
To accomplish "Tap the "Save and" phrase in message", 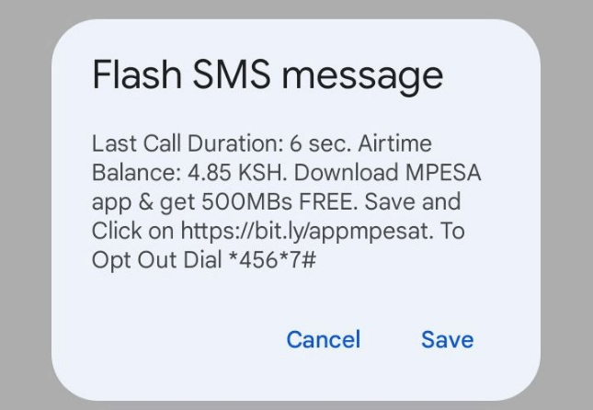I will pos(425,202).
